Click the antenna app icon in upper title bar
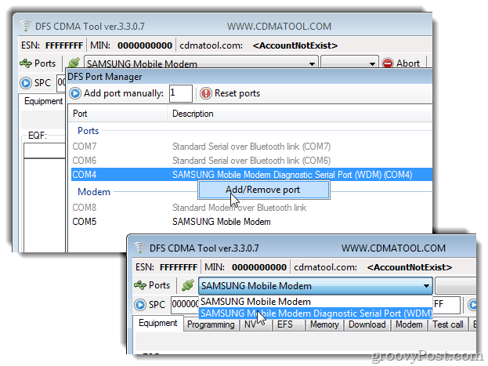The width and height of the screenshot is (488, 366). 26,26
